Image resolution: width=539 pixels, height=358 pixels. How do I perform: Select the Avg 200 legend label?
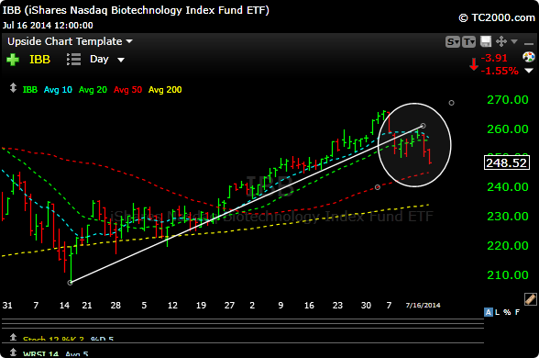(165, 90)
